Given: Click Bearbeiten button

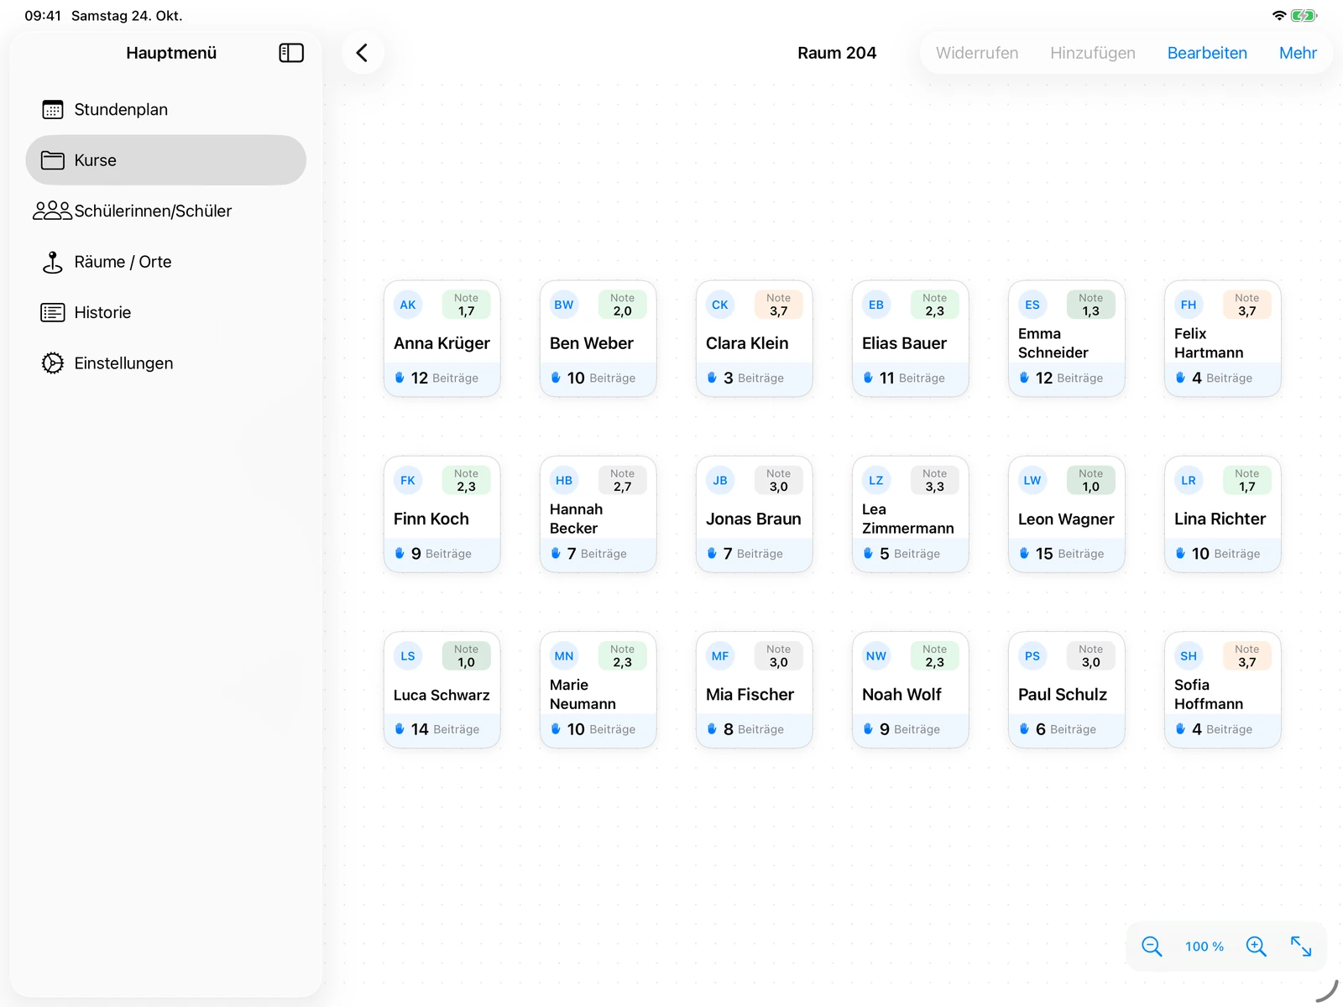Looking at the screenshot, I should pyautogui.click(x=1207, y=53).
